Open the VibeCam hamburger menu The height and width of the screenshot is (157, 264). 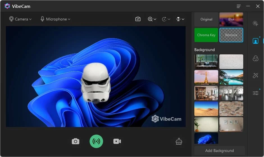[x=238, y=6]
